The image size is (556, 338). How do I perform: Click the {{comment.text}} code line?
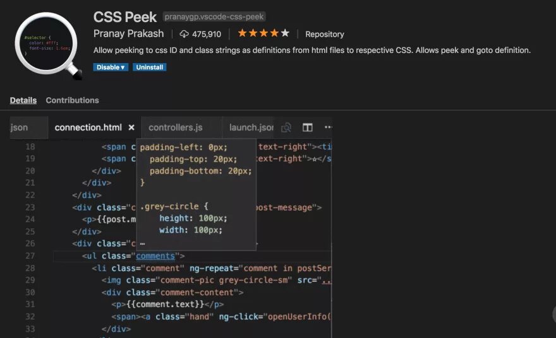tap(167, 305)
